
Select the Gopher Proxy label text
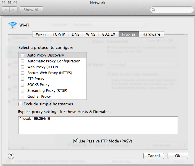pyautogui.click(x=39, y=97)
